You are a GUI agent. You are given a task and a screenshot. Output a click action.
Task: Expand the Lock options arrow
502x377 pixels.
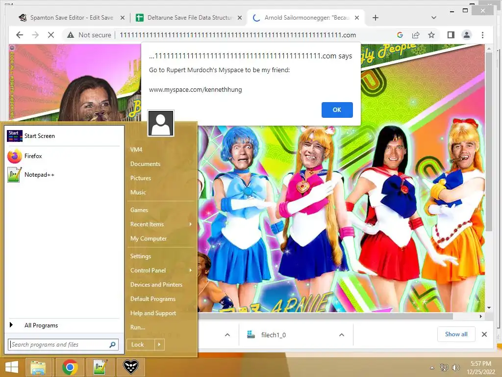(159, 345)
